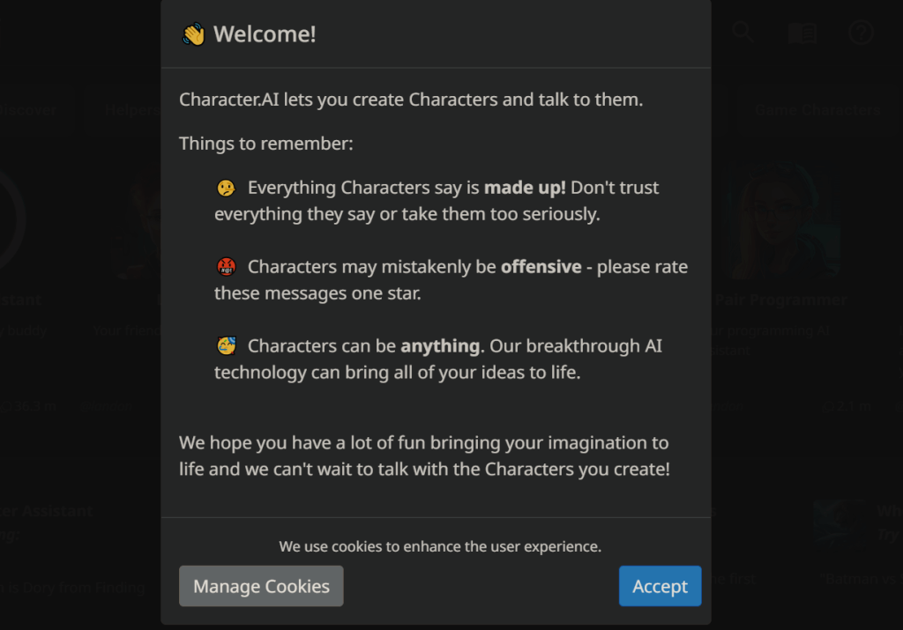Open the help question mark icon
Viewport: 903px width, 630px height.
(860, 33)
